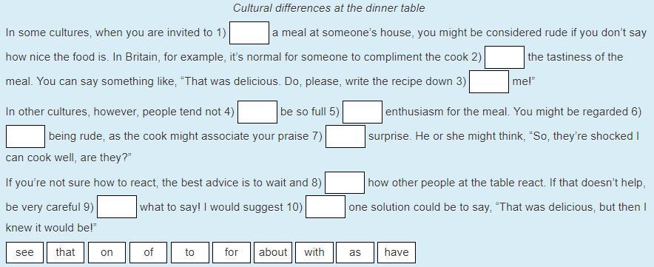Choose the word tile "that"

click(x=66, y=252)
